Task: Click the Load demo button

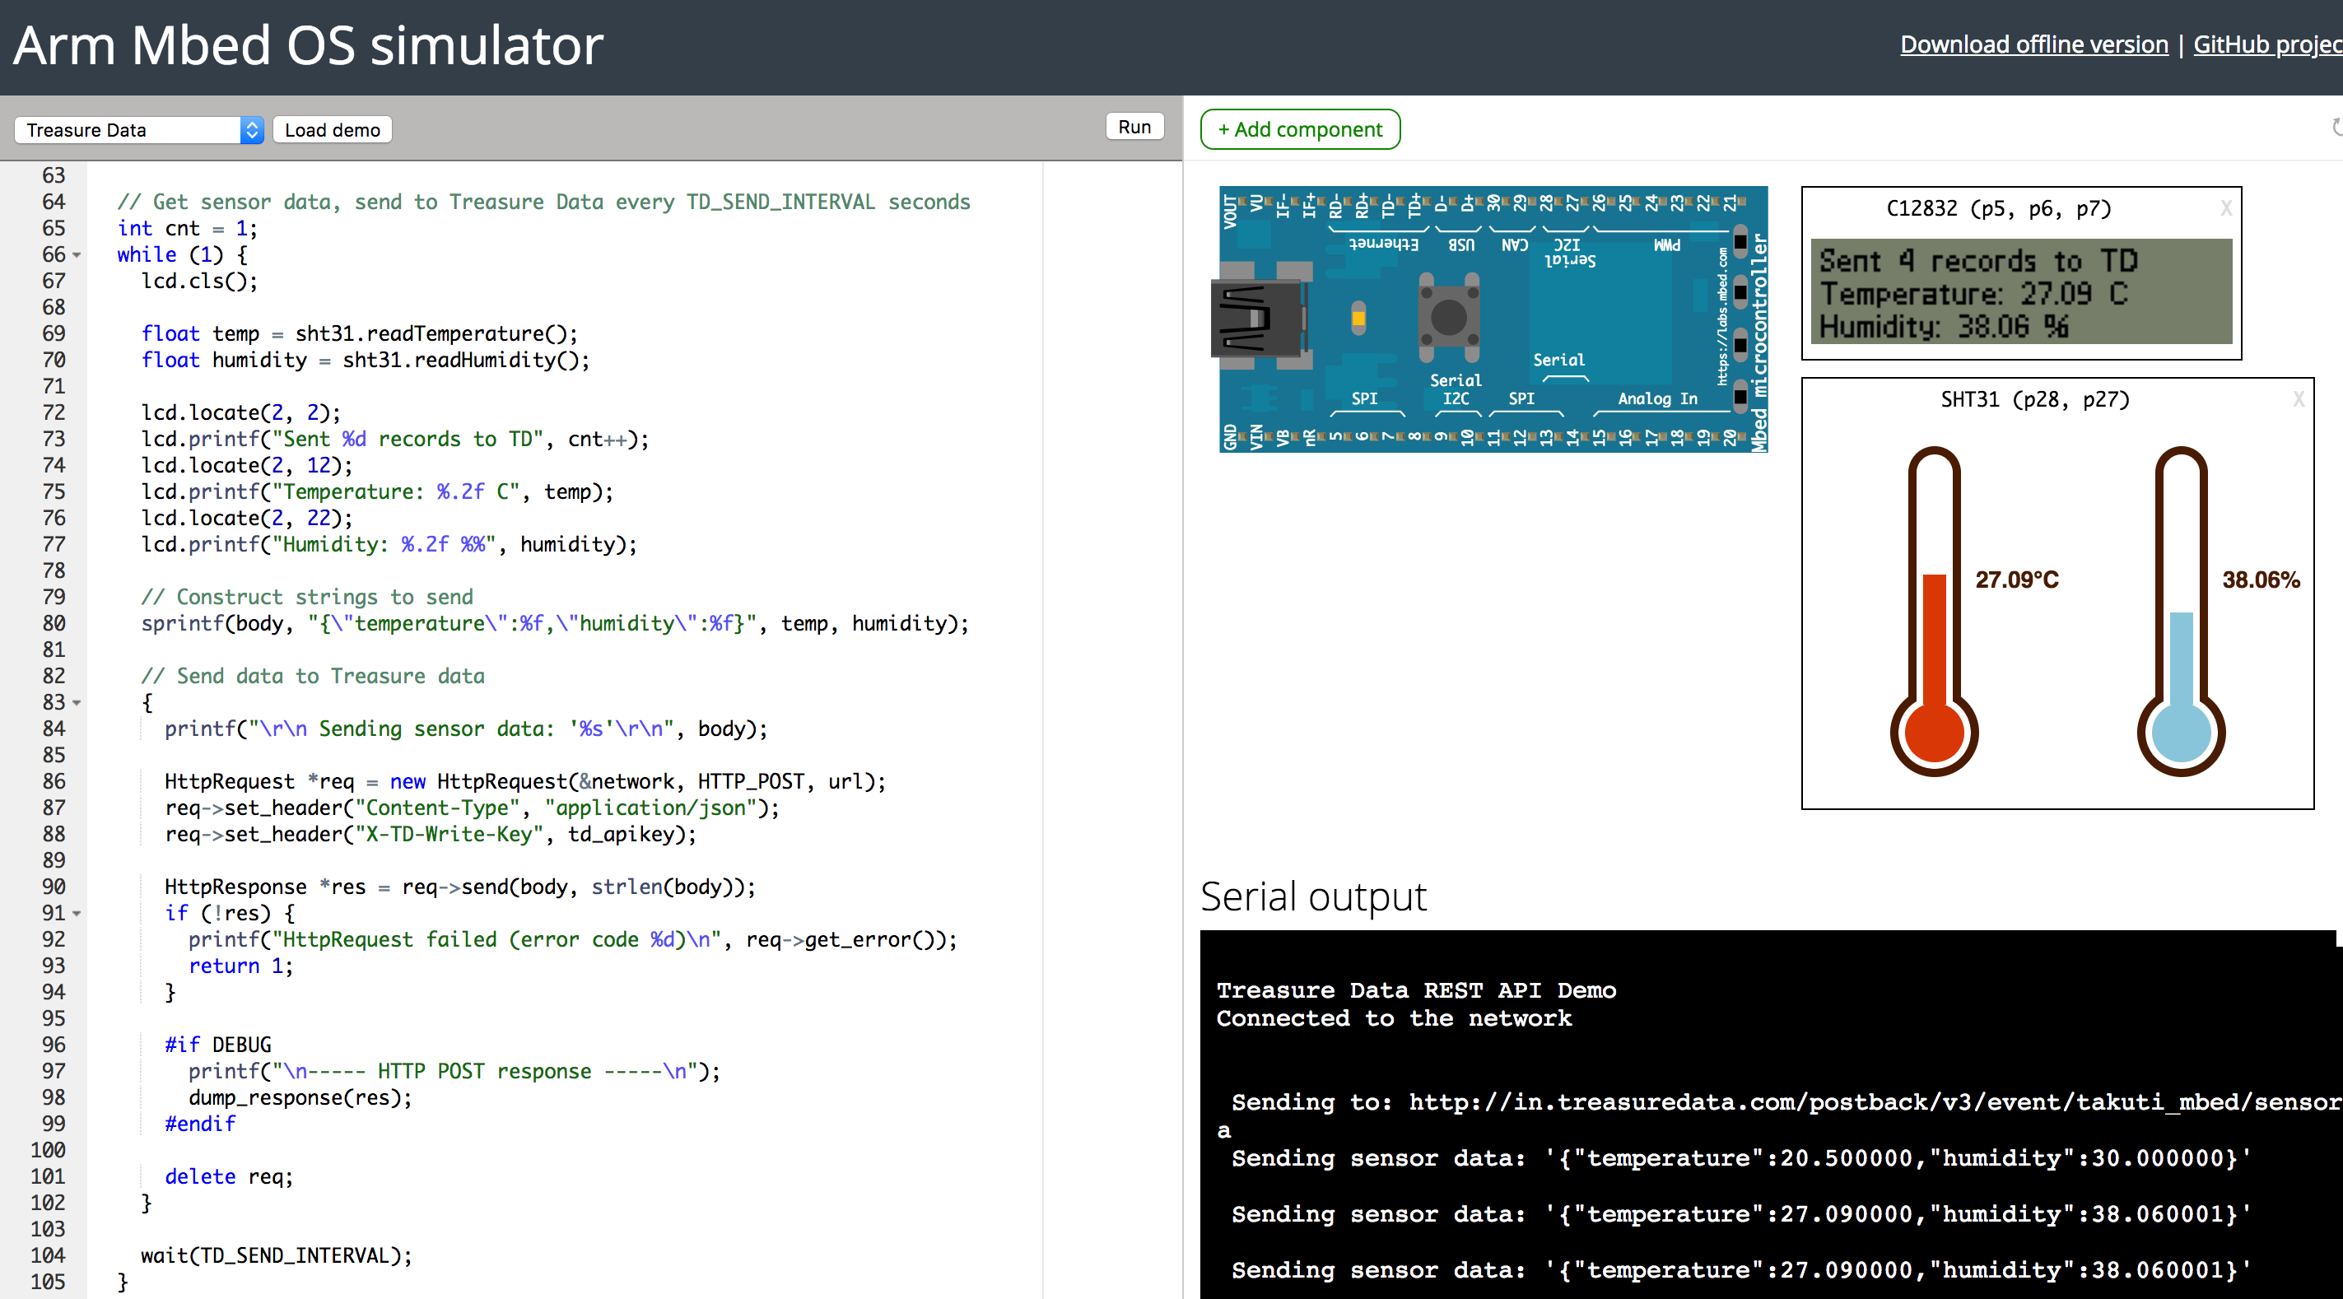Action: (332, 130)
